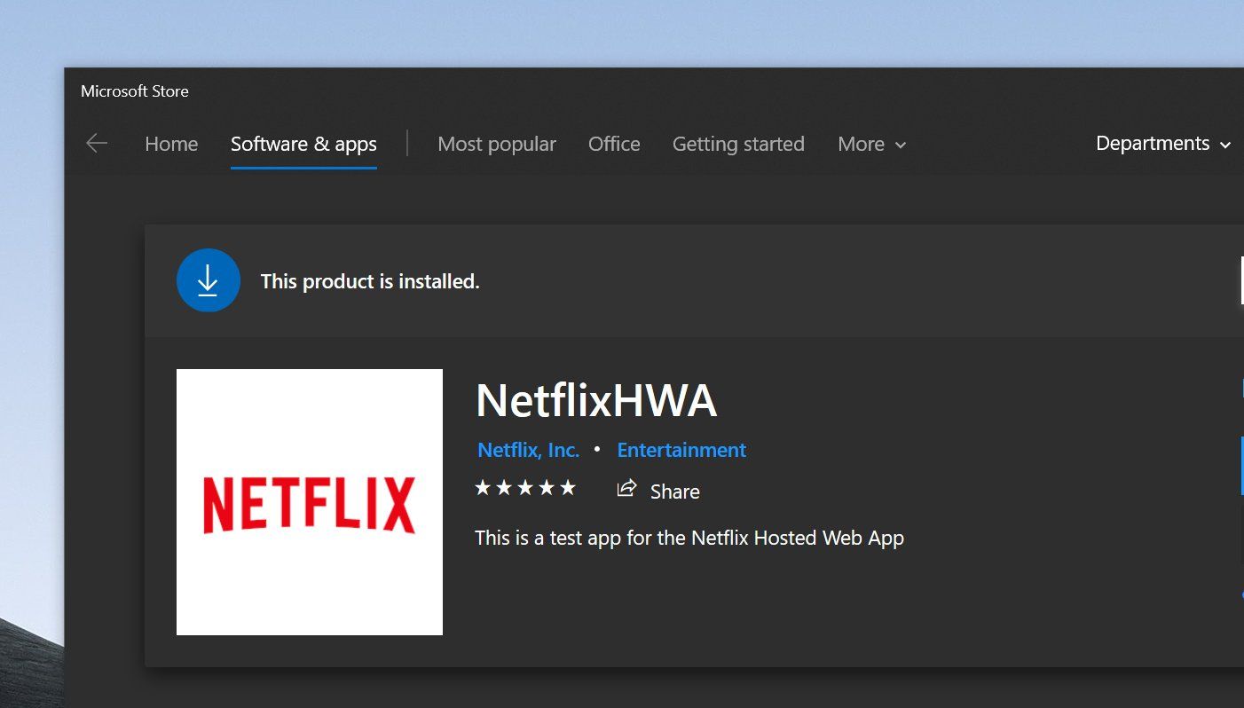
Task: Click the 'This product is installed.' message
Action: 370,281
